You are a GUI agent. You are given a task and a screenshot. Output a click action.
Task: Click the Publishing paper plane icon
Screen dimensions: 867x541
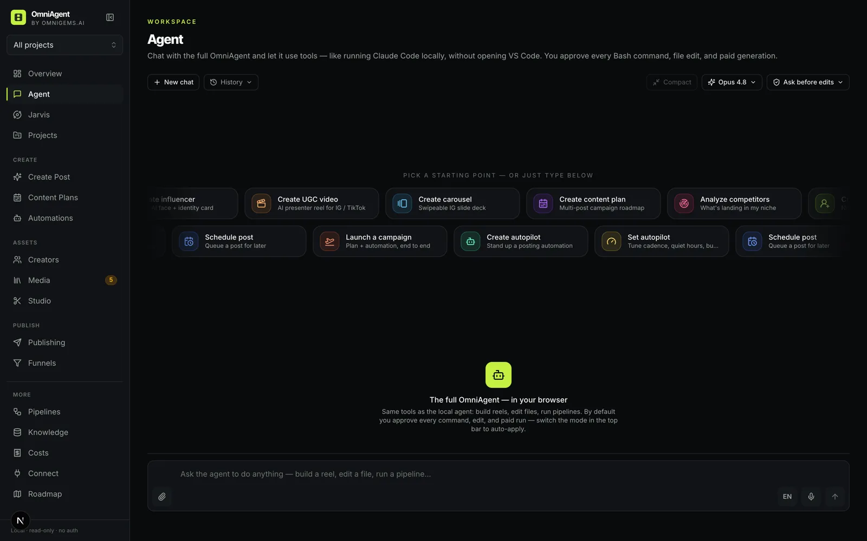click(x=17, y=342)
